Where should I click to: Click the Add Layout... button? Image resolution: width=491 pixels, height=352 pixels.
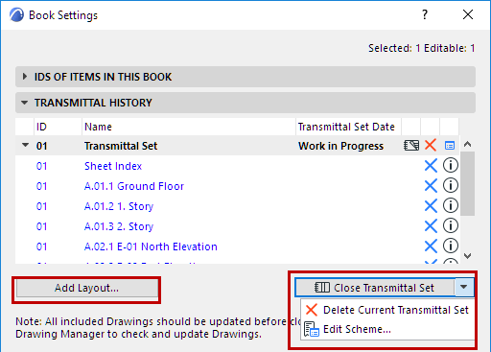click(x=86, y=288)
